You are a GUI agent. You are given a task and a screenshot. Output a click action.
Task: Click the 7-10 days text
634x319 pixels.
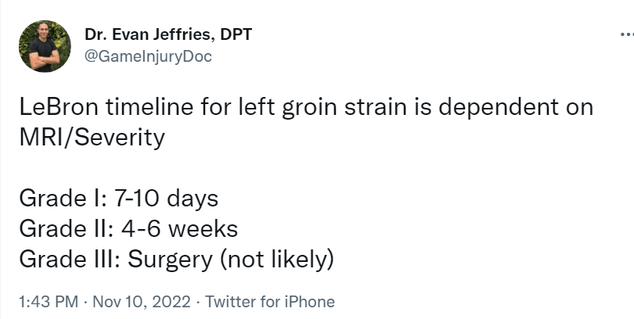pyautogui.click(x=166, y=199)
